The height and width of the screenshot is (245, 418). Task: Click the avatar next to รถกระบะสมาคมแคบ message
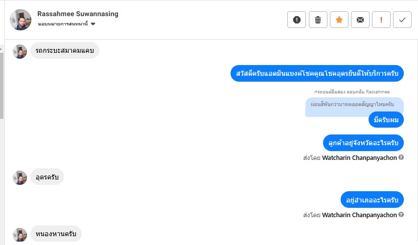[x=20, y=51]
